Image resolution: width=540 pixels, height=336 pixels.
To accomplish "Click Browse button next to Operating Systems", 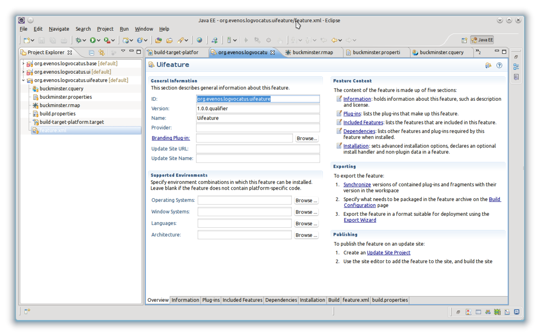I will (306, 200).
